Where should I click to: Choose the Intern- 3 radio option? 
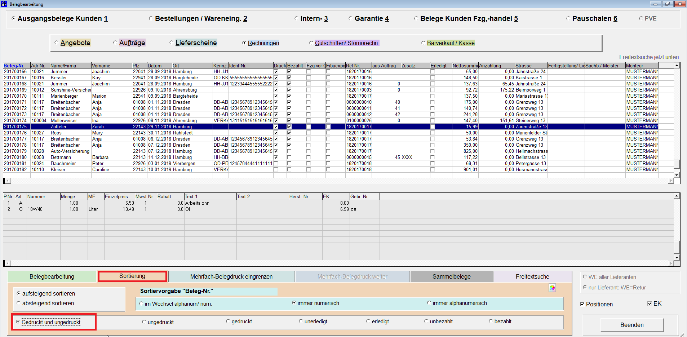tap(296, 18)
